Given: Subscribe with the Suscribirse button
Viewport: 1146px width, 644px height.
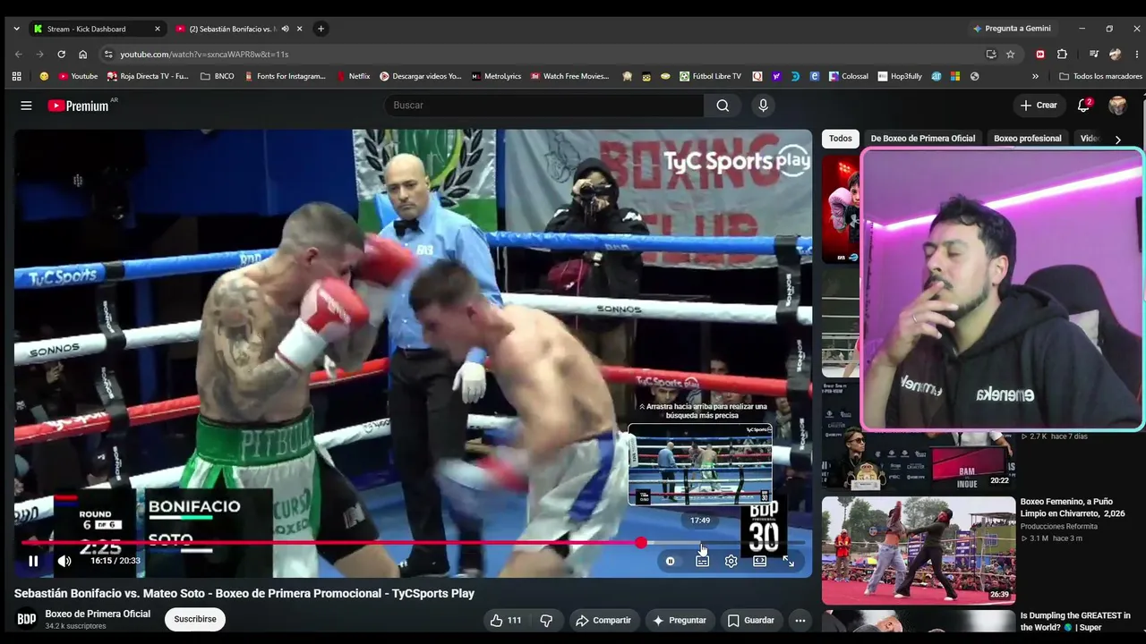Looking at the screenshot, I should pyautogui.click(x=195, y=619).
